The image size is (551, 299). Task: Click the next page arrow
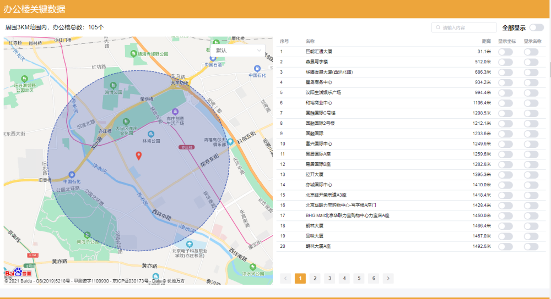[388, 278]
